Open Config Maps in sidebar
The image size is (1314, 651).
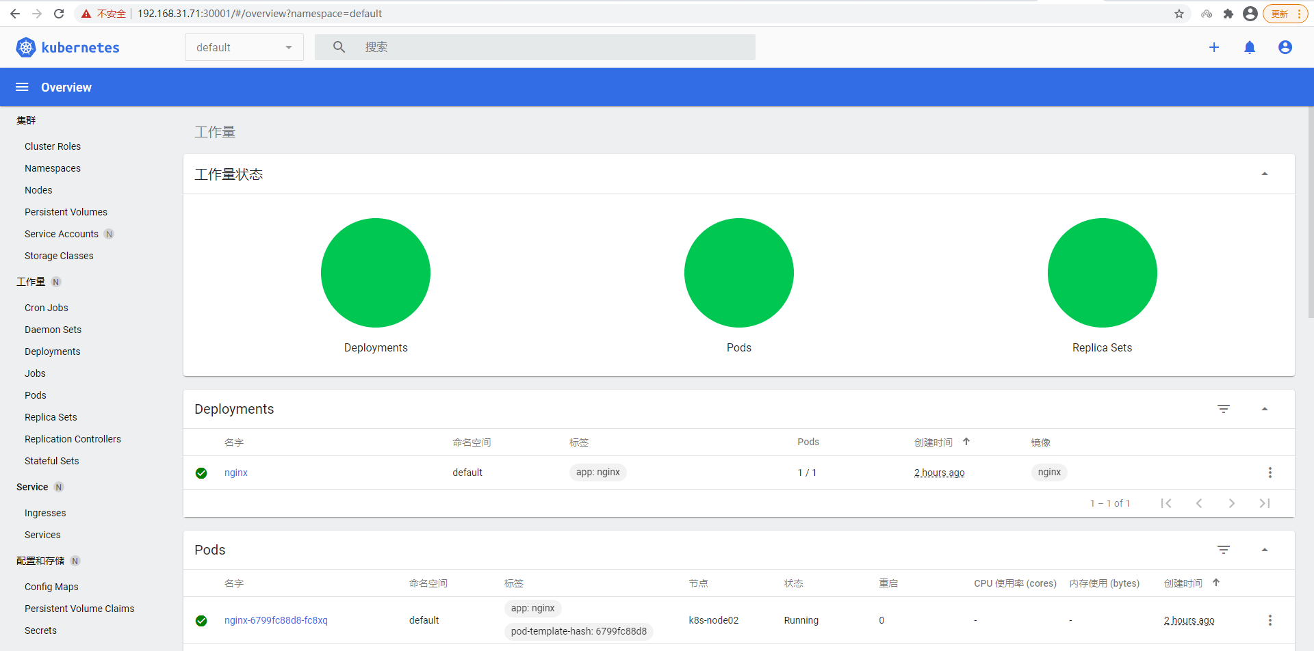tap(51, 587)
